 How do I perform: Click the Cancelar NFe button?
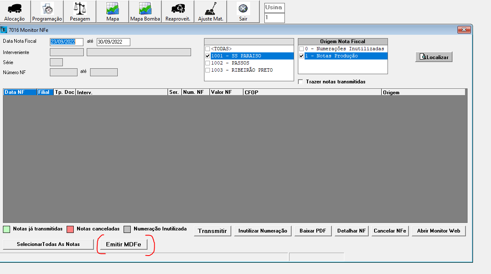click(x=390, y=231)
